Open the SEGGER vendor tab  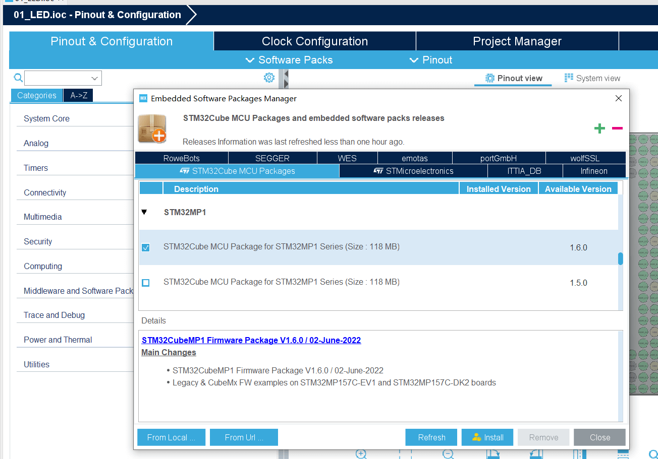(x=272, y=158)
